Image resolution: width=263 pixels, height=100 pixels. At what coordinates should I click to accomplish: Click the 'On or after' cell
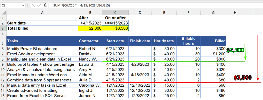pos(115,18)
